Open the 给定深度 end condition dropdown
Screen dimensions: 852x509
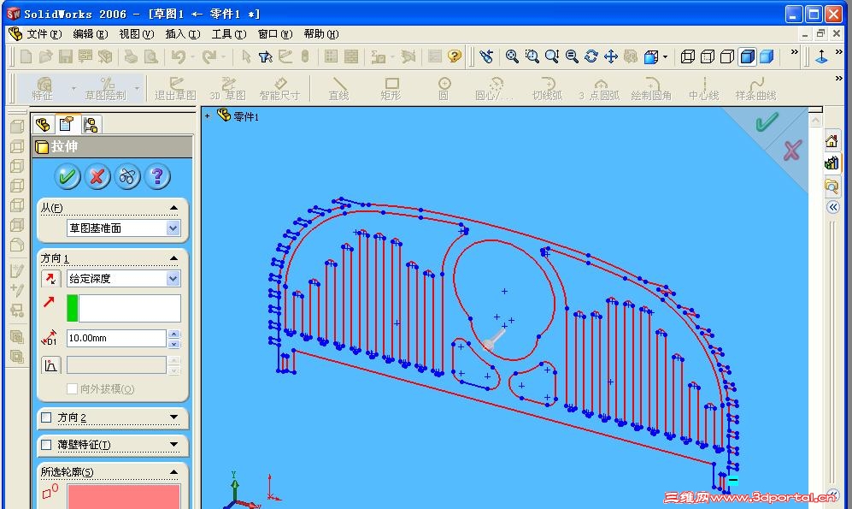pyautogui.click(x=173, y=278)
